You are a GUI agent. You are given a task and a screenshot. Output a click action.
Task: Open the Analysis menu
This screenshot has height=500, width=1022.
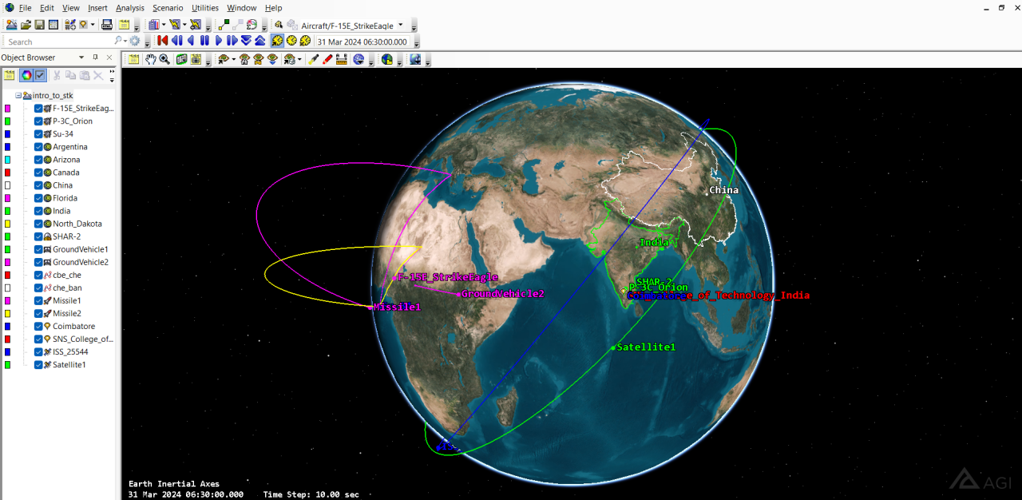click(129, 8)
